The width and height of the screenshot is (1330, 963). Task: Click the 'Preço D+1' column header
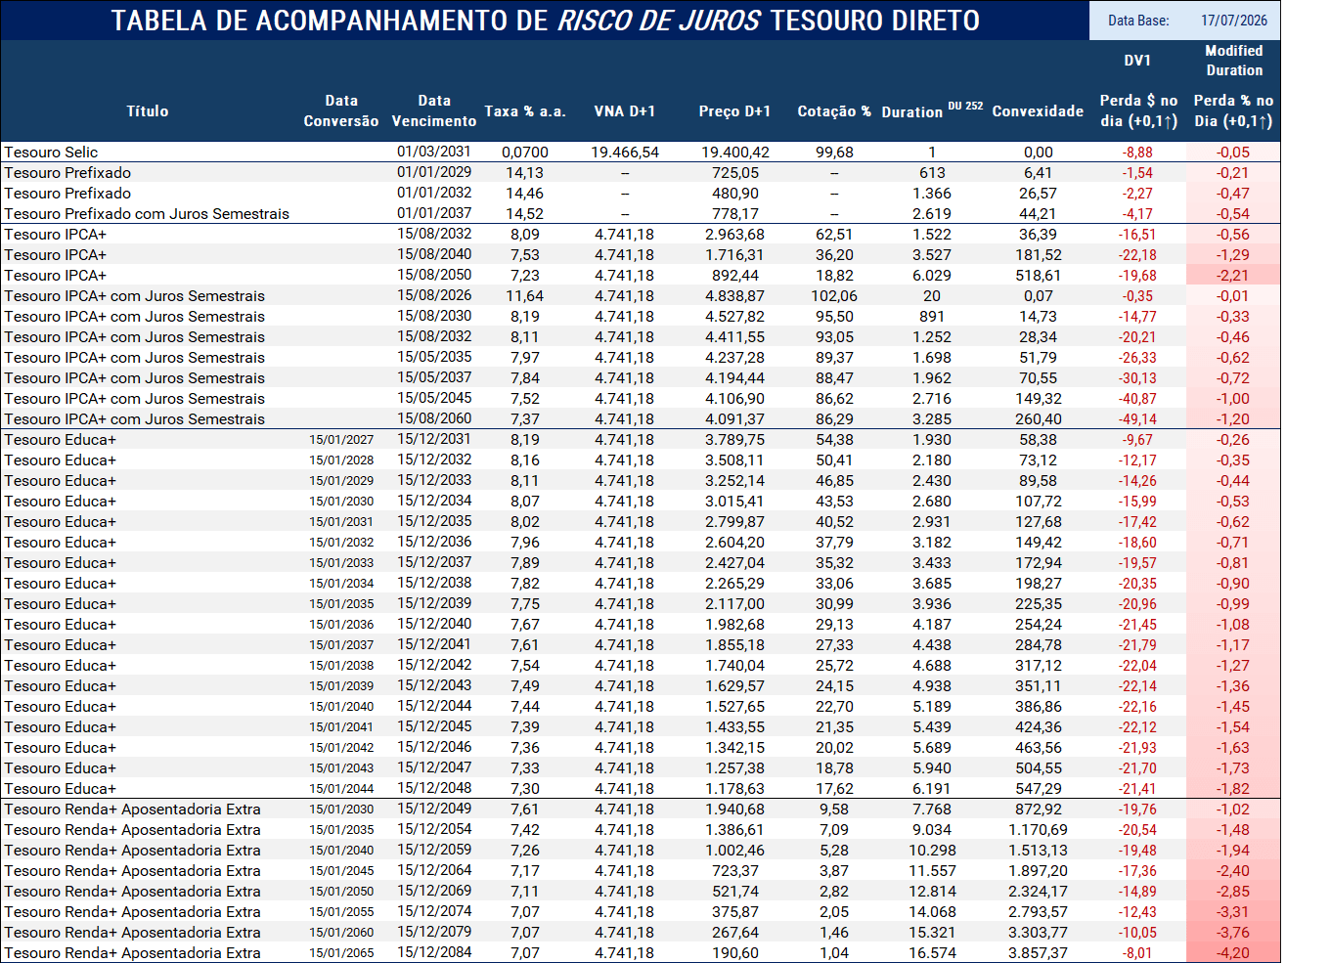coord(735,111)
